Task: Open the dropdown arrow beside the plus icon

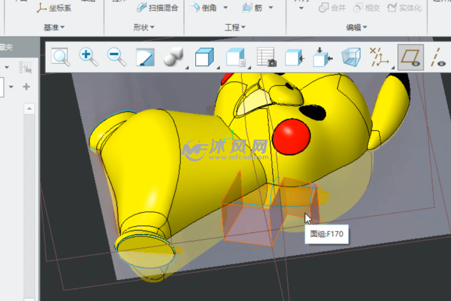Action: tap(11, 86)
